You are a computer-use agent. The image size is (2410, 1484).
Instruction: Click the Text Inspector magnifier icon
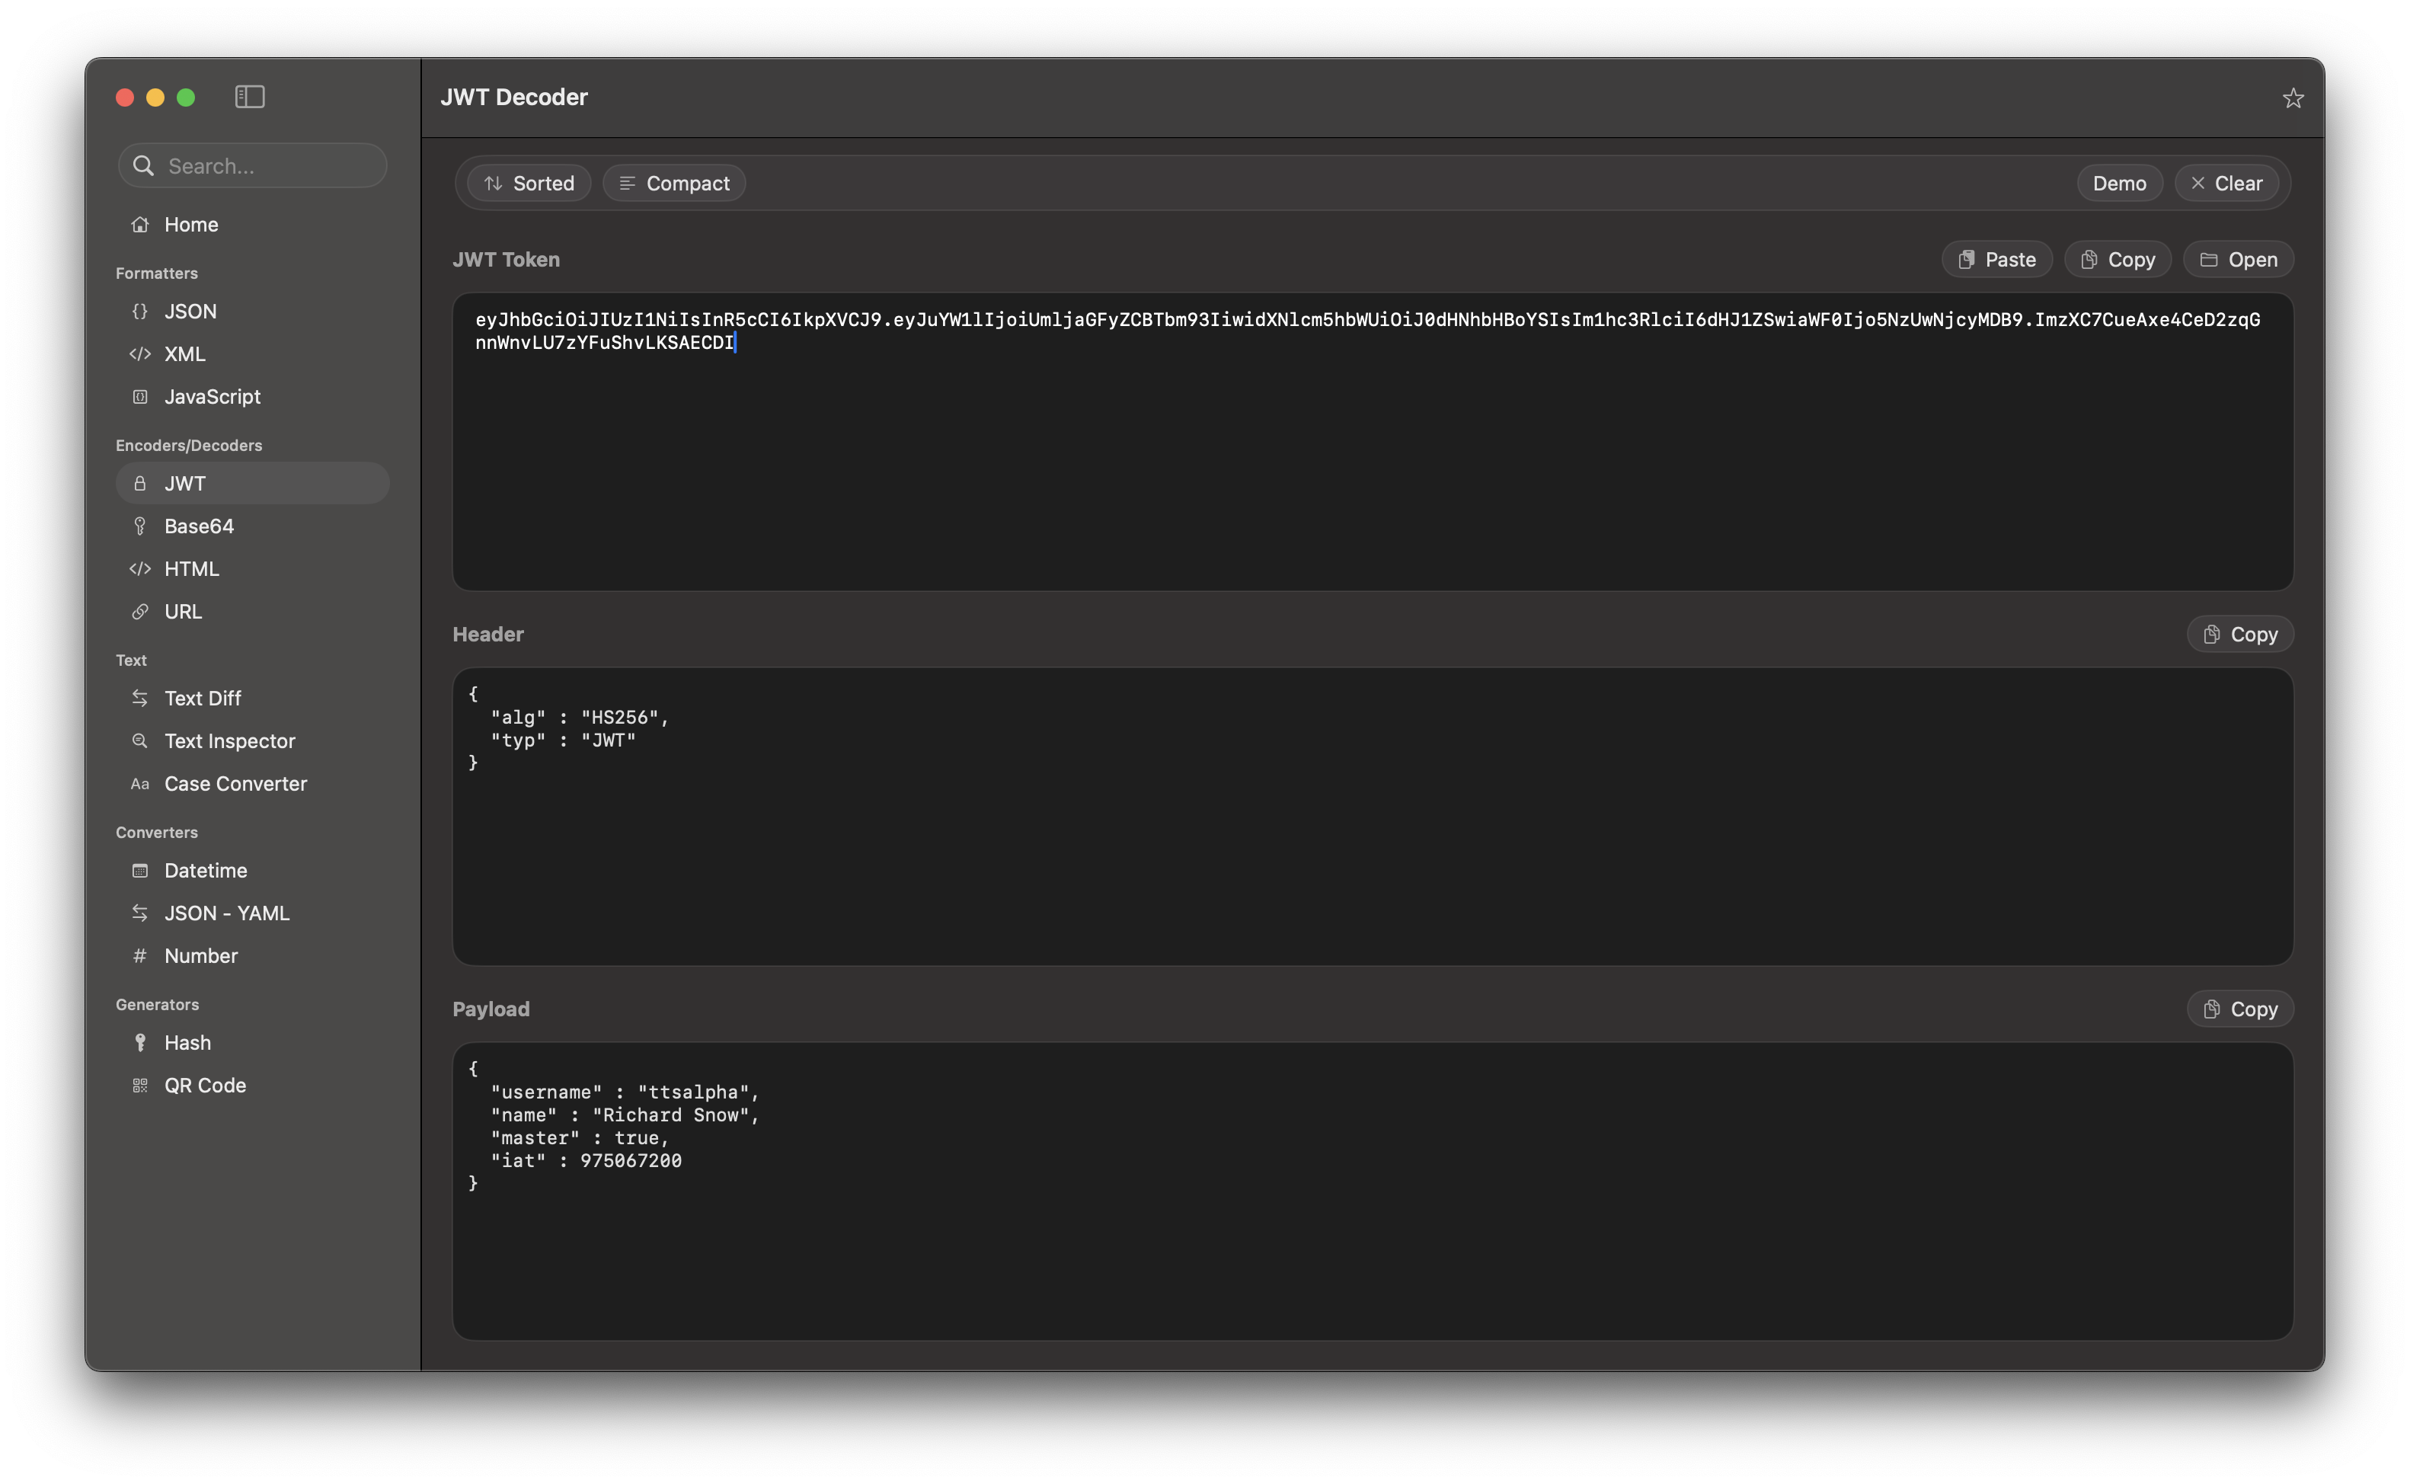[140, 741]
